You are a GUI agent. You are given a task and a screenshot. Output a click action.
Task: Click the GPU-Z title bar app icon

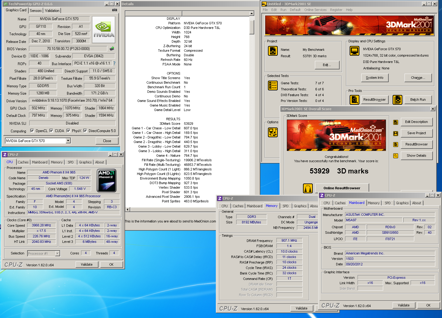click(x=5, y=4)
